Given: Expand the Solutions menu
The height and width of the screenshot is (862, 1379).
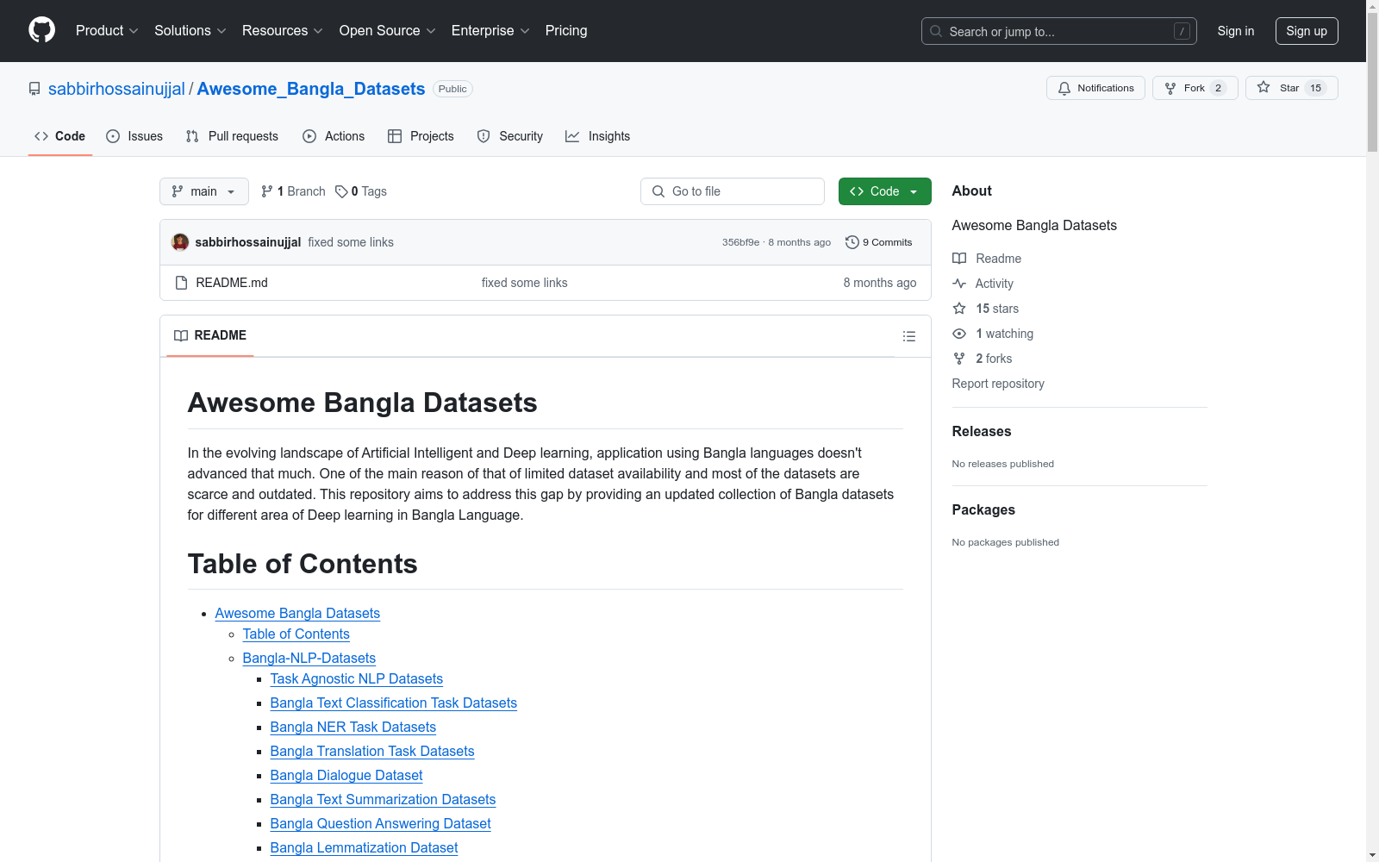Looking at the screenshot, I should coord(190,31).
